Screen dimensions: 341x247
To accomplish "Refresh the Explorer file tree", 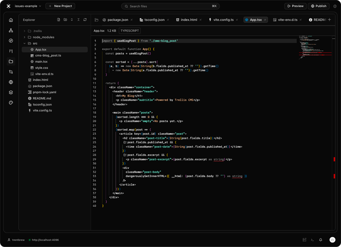I will 85,20.
